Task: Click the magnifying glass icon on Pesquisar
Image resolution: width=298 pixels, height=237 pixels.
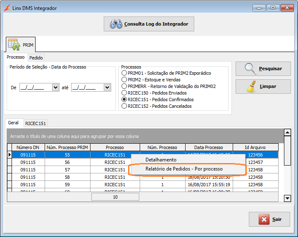Action: pyautogui.click(x=250, y=69)
